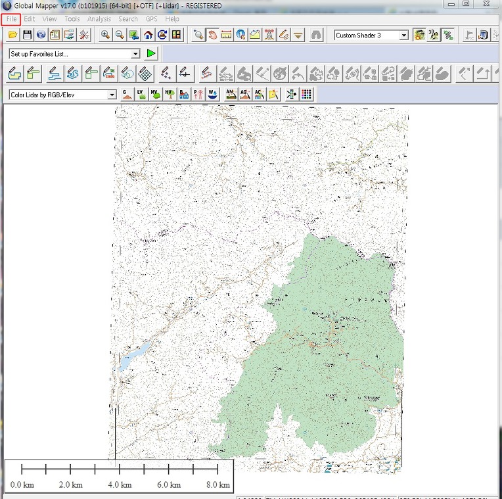502x499 pixels.
Task: Click the Open Data File folder icon
Action: (12, 35)
